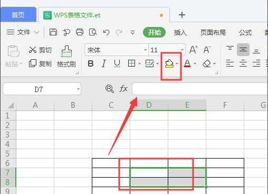Toggle italic formatting
The image size is (268, 194).
coord(104,63)
